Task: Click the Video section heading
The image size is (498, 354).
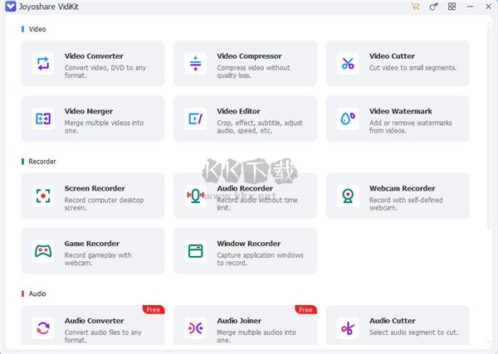Action: [37, 29]
